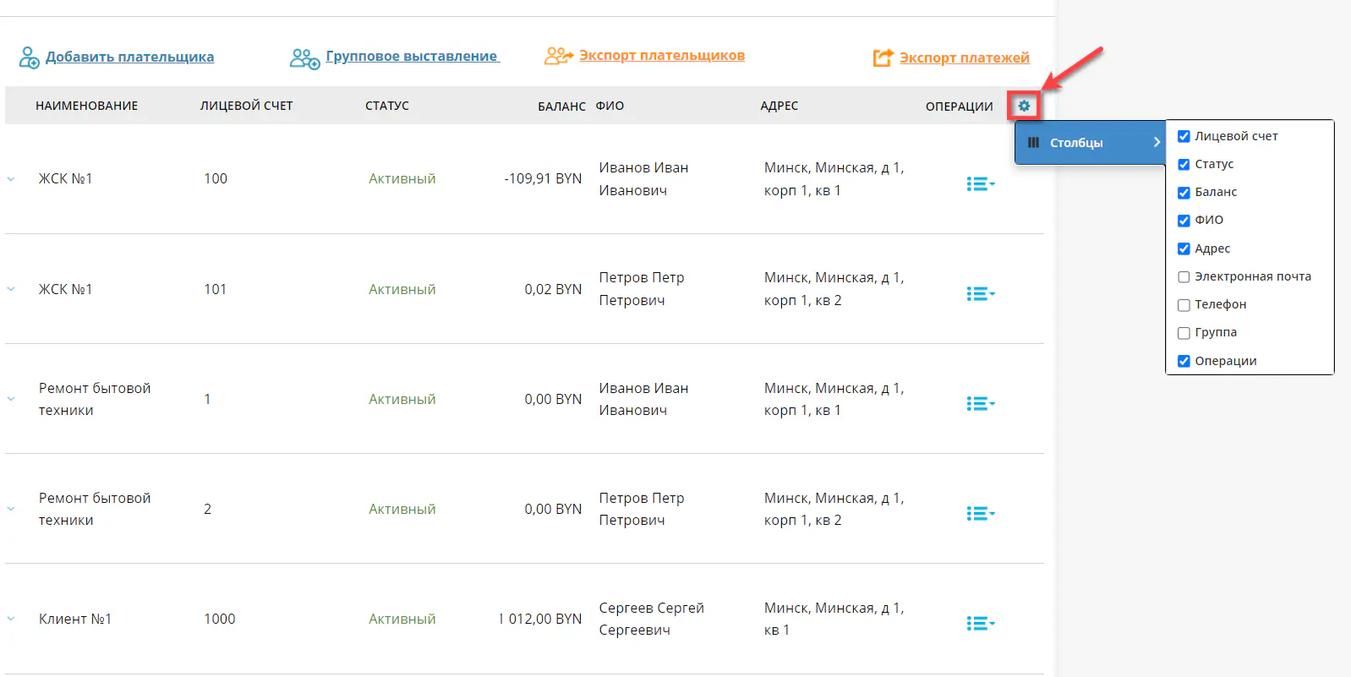The image size is (1351, 677).
Task: Expand the Клиент №1 row
Action: click(11, 619)
